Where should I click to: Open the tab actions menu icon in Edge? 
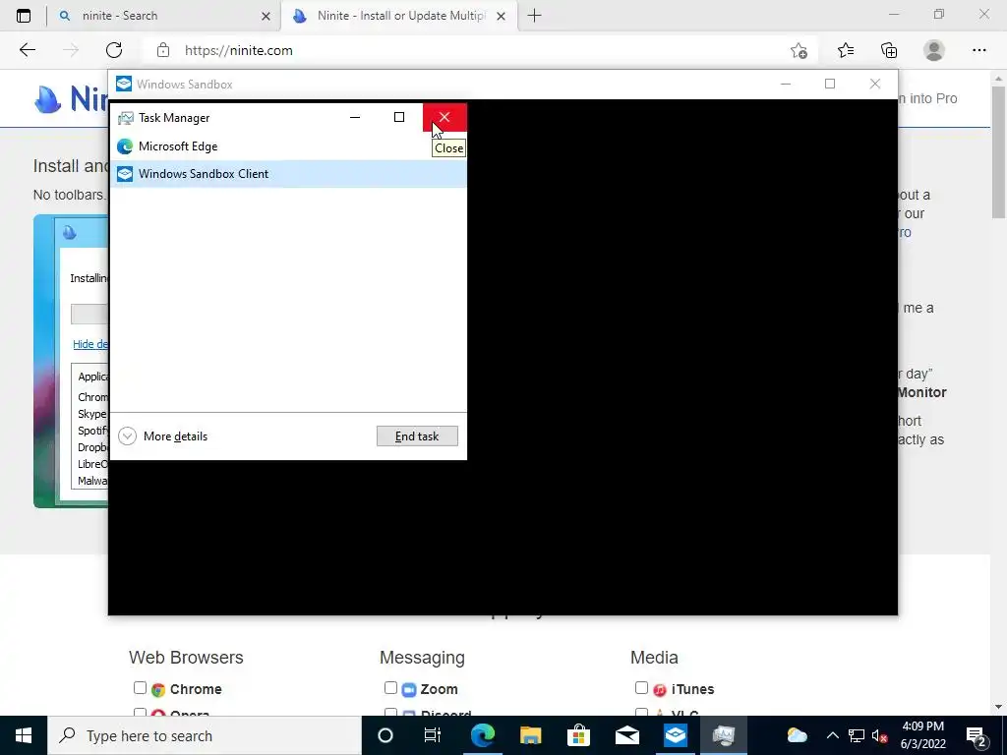pos(24,16)
